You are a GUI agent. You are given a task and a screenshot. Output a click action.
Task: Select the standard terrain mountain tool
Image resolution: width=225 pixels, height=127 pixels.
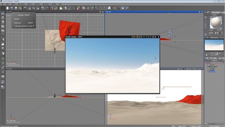click(x=3, y=26)
